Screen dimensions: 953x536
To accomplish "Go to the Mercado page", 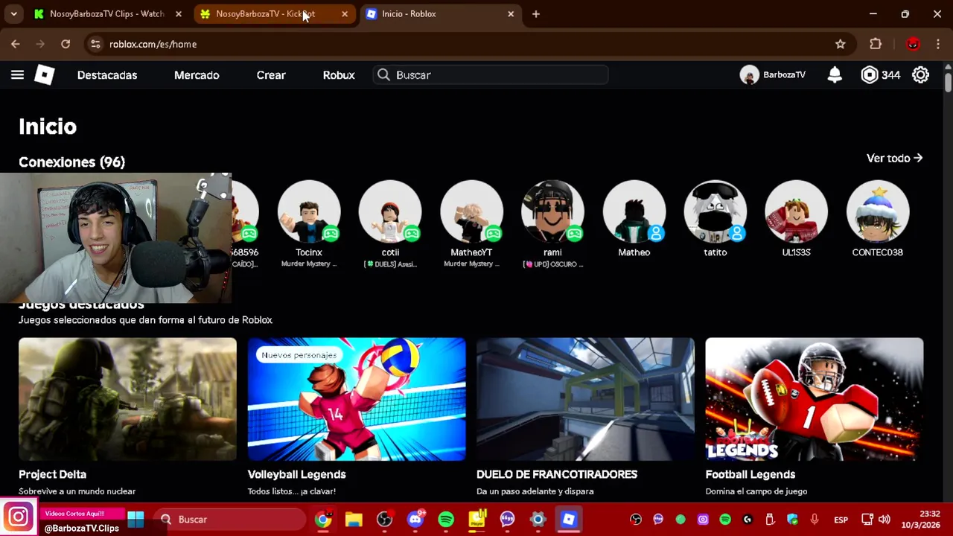I will pos(197,75).
